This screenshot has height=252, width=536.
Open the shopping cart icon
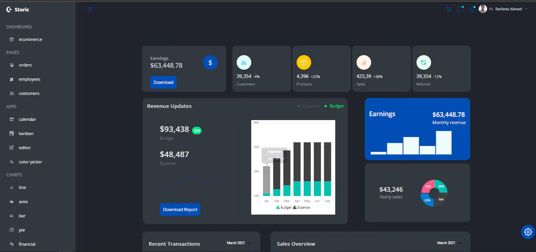click(x=448, y=9)
